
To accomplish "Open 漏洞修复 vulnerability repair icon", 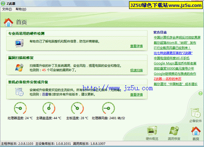I will 174,133.
